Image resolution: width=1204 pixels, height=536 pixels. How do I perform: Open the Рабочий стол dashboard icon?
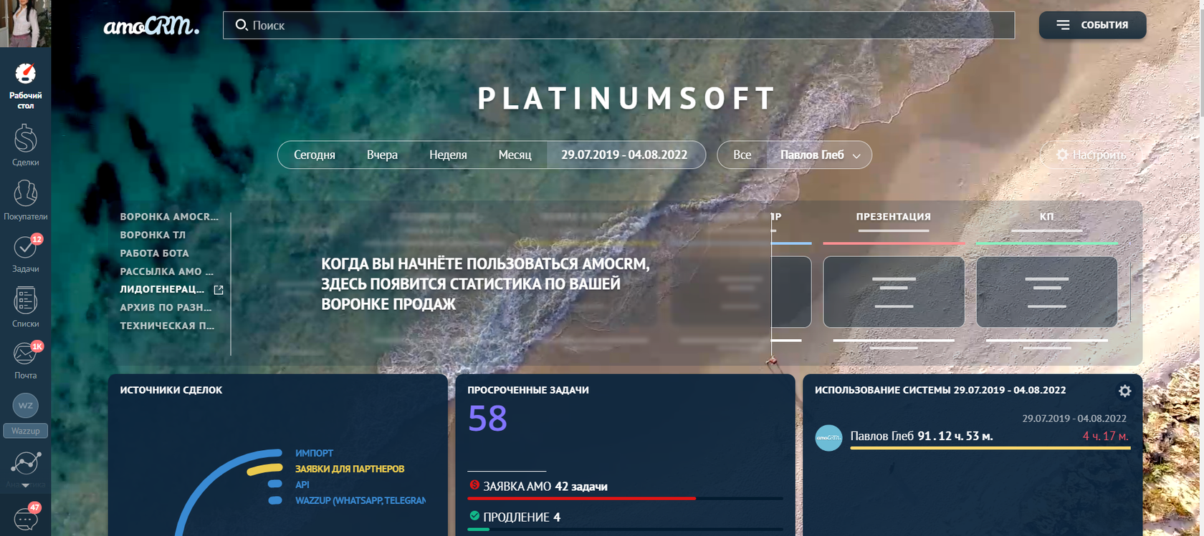tap(25, 74)
